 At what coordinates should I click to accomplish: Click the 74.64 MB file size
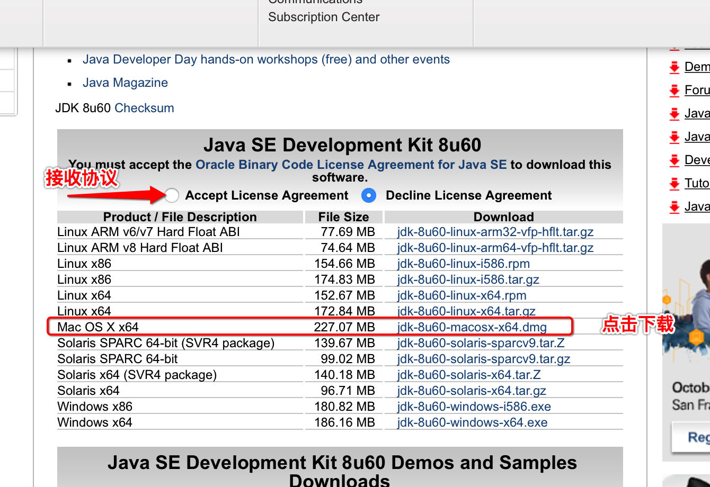[x=348, y=248]
